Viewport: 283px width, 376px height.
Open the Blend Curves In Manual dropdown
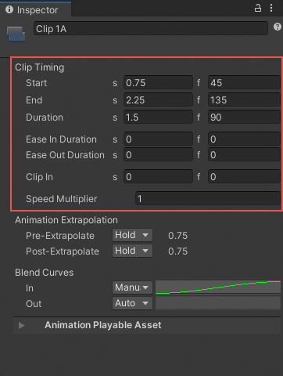[x=132, y=287]
